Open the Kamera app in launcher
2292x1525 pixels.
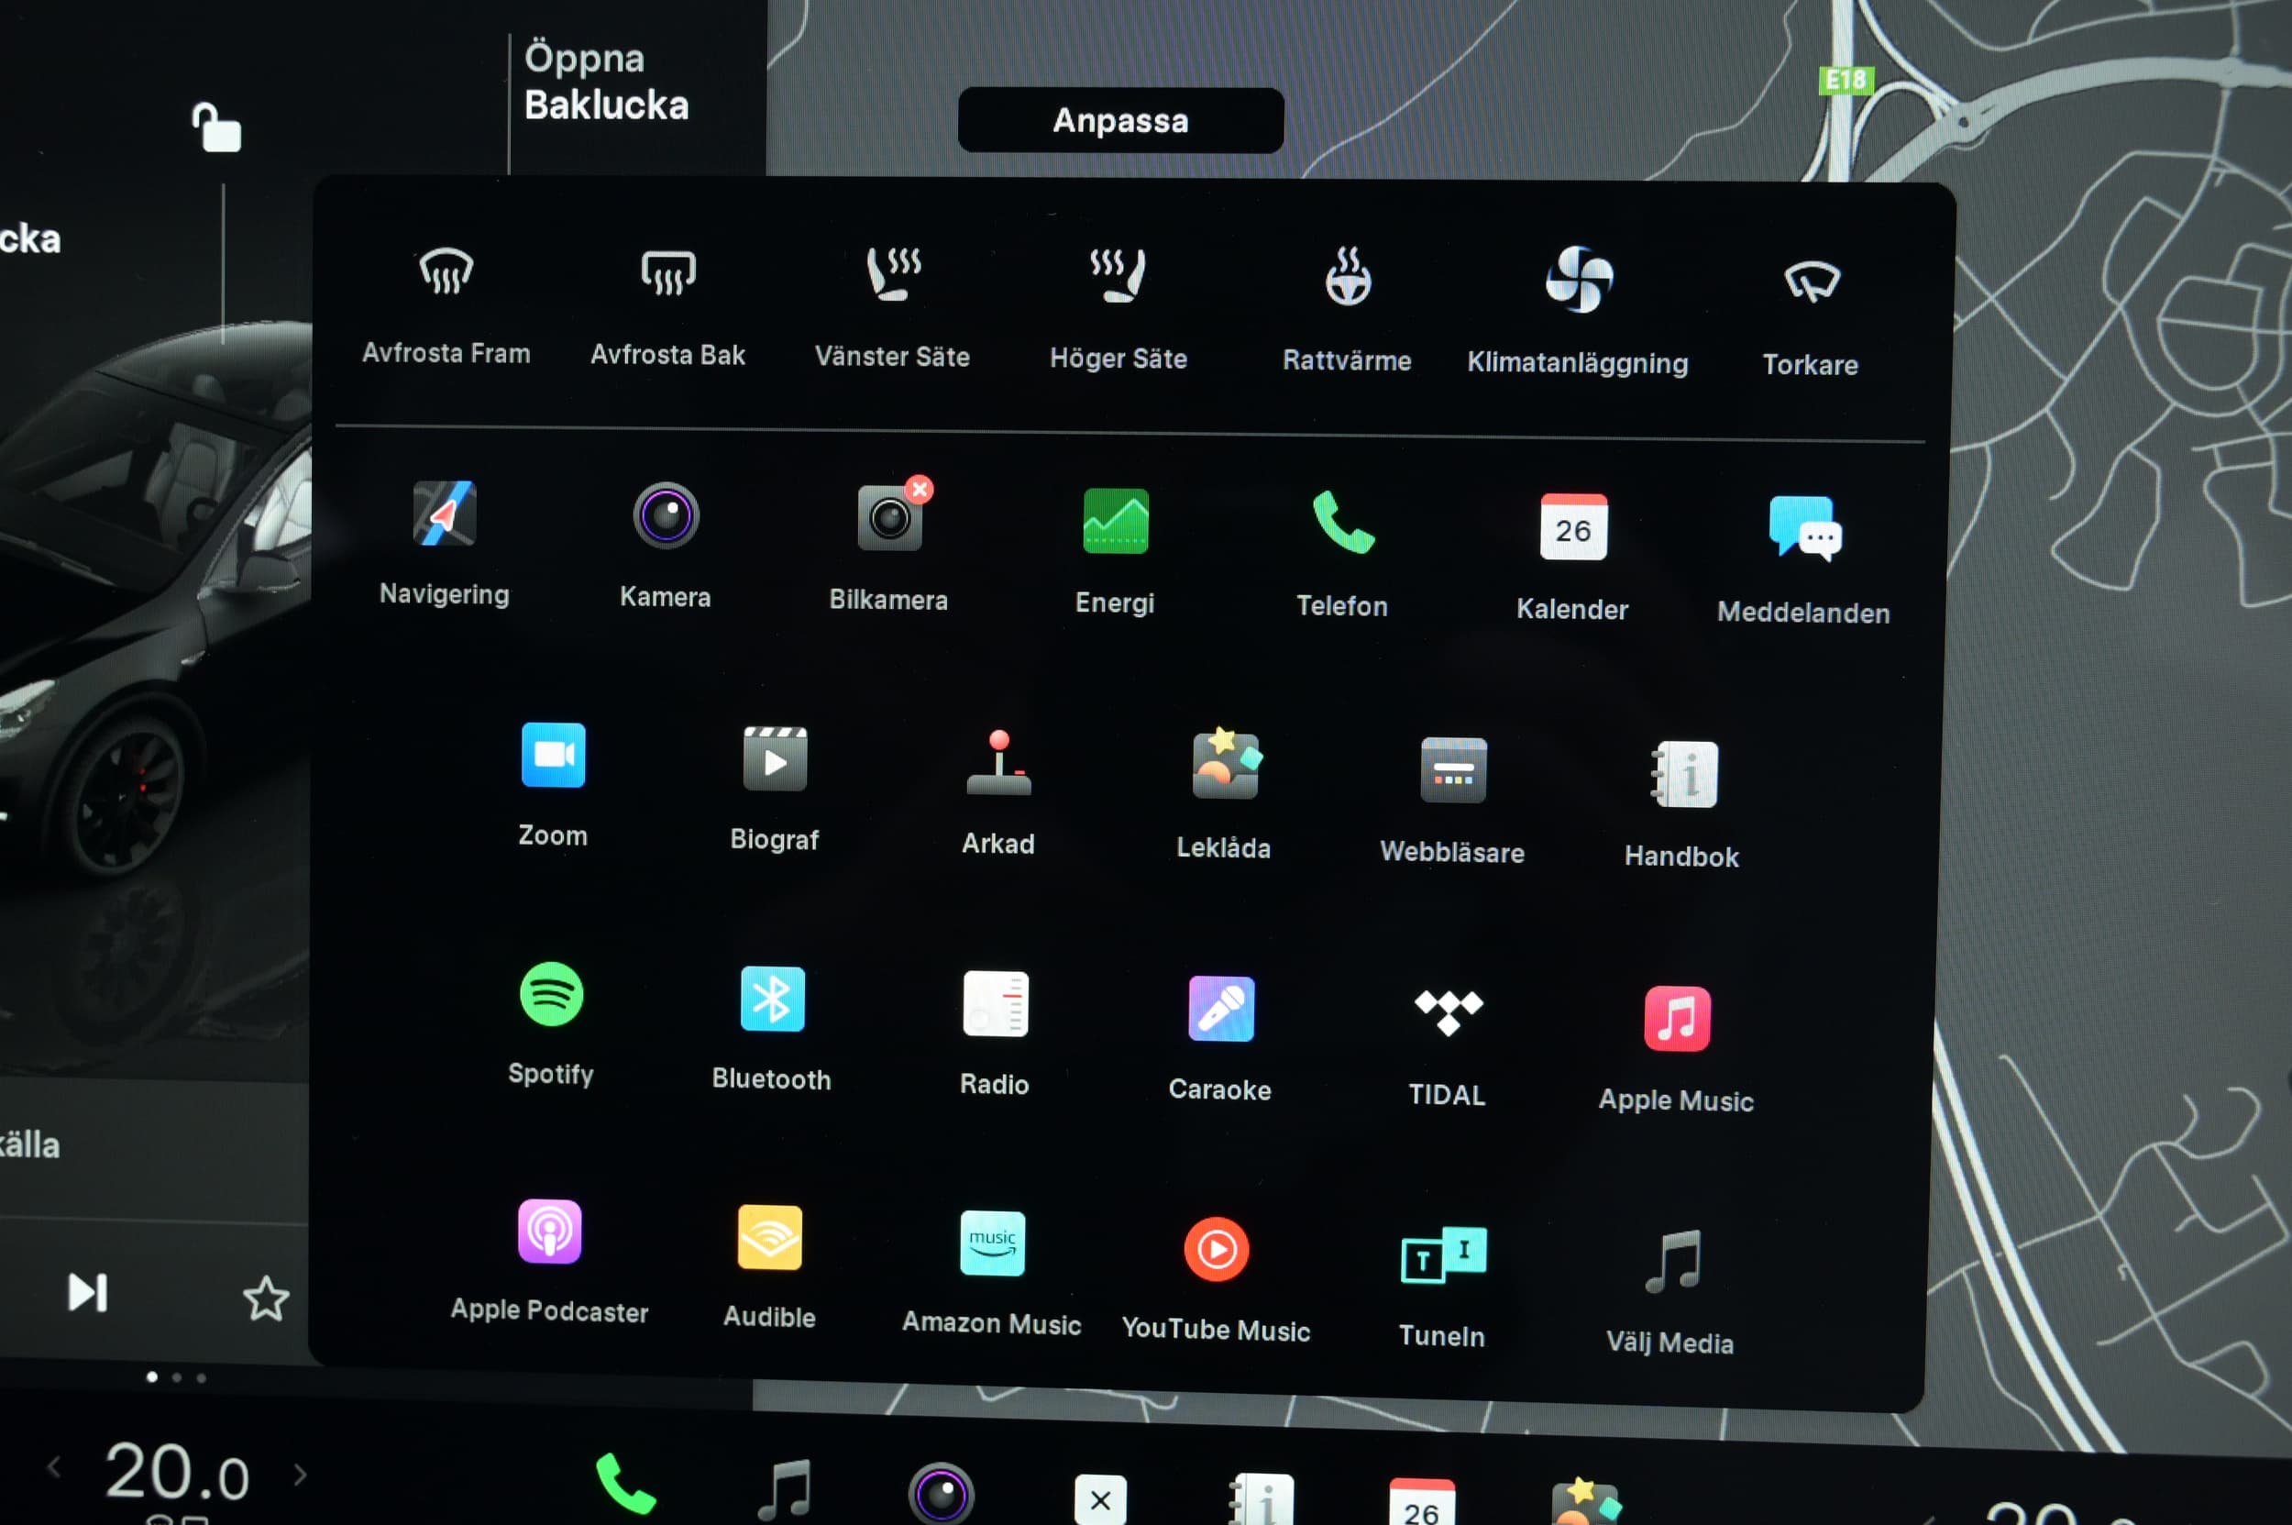667,547
